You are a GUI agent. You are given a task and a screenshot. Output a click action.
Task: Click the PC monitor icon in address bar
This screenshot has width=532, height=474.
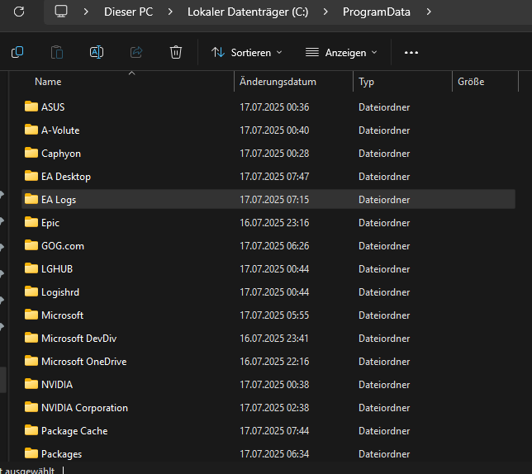(x=61, y=12)
